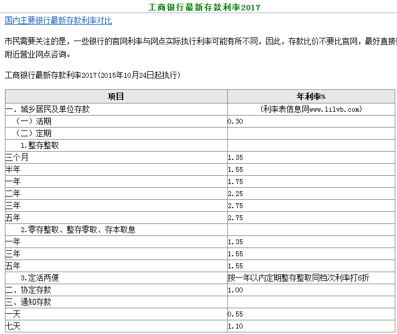Click the 0.30 rate value
The image size is (397, 334).
point(235,122)
